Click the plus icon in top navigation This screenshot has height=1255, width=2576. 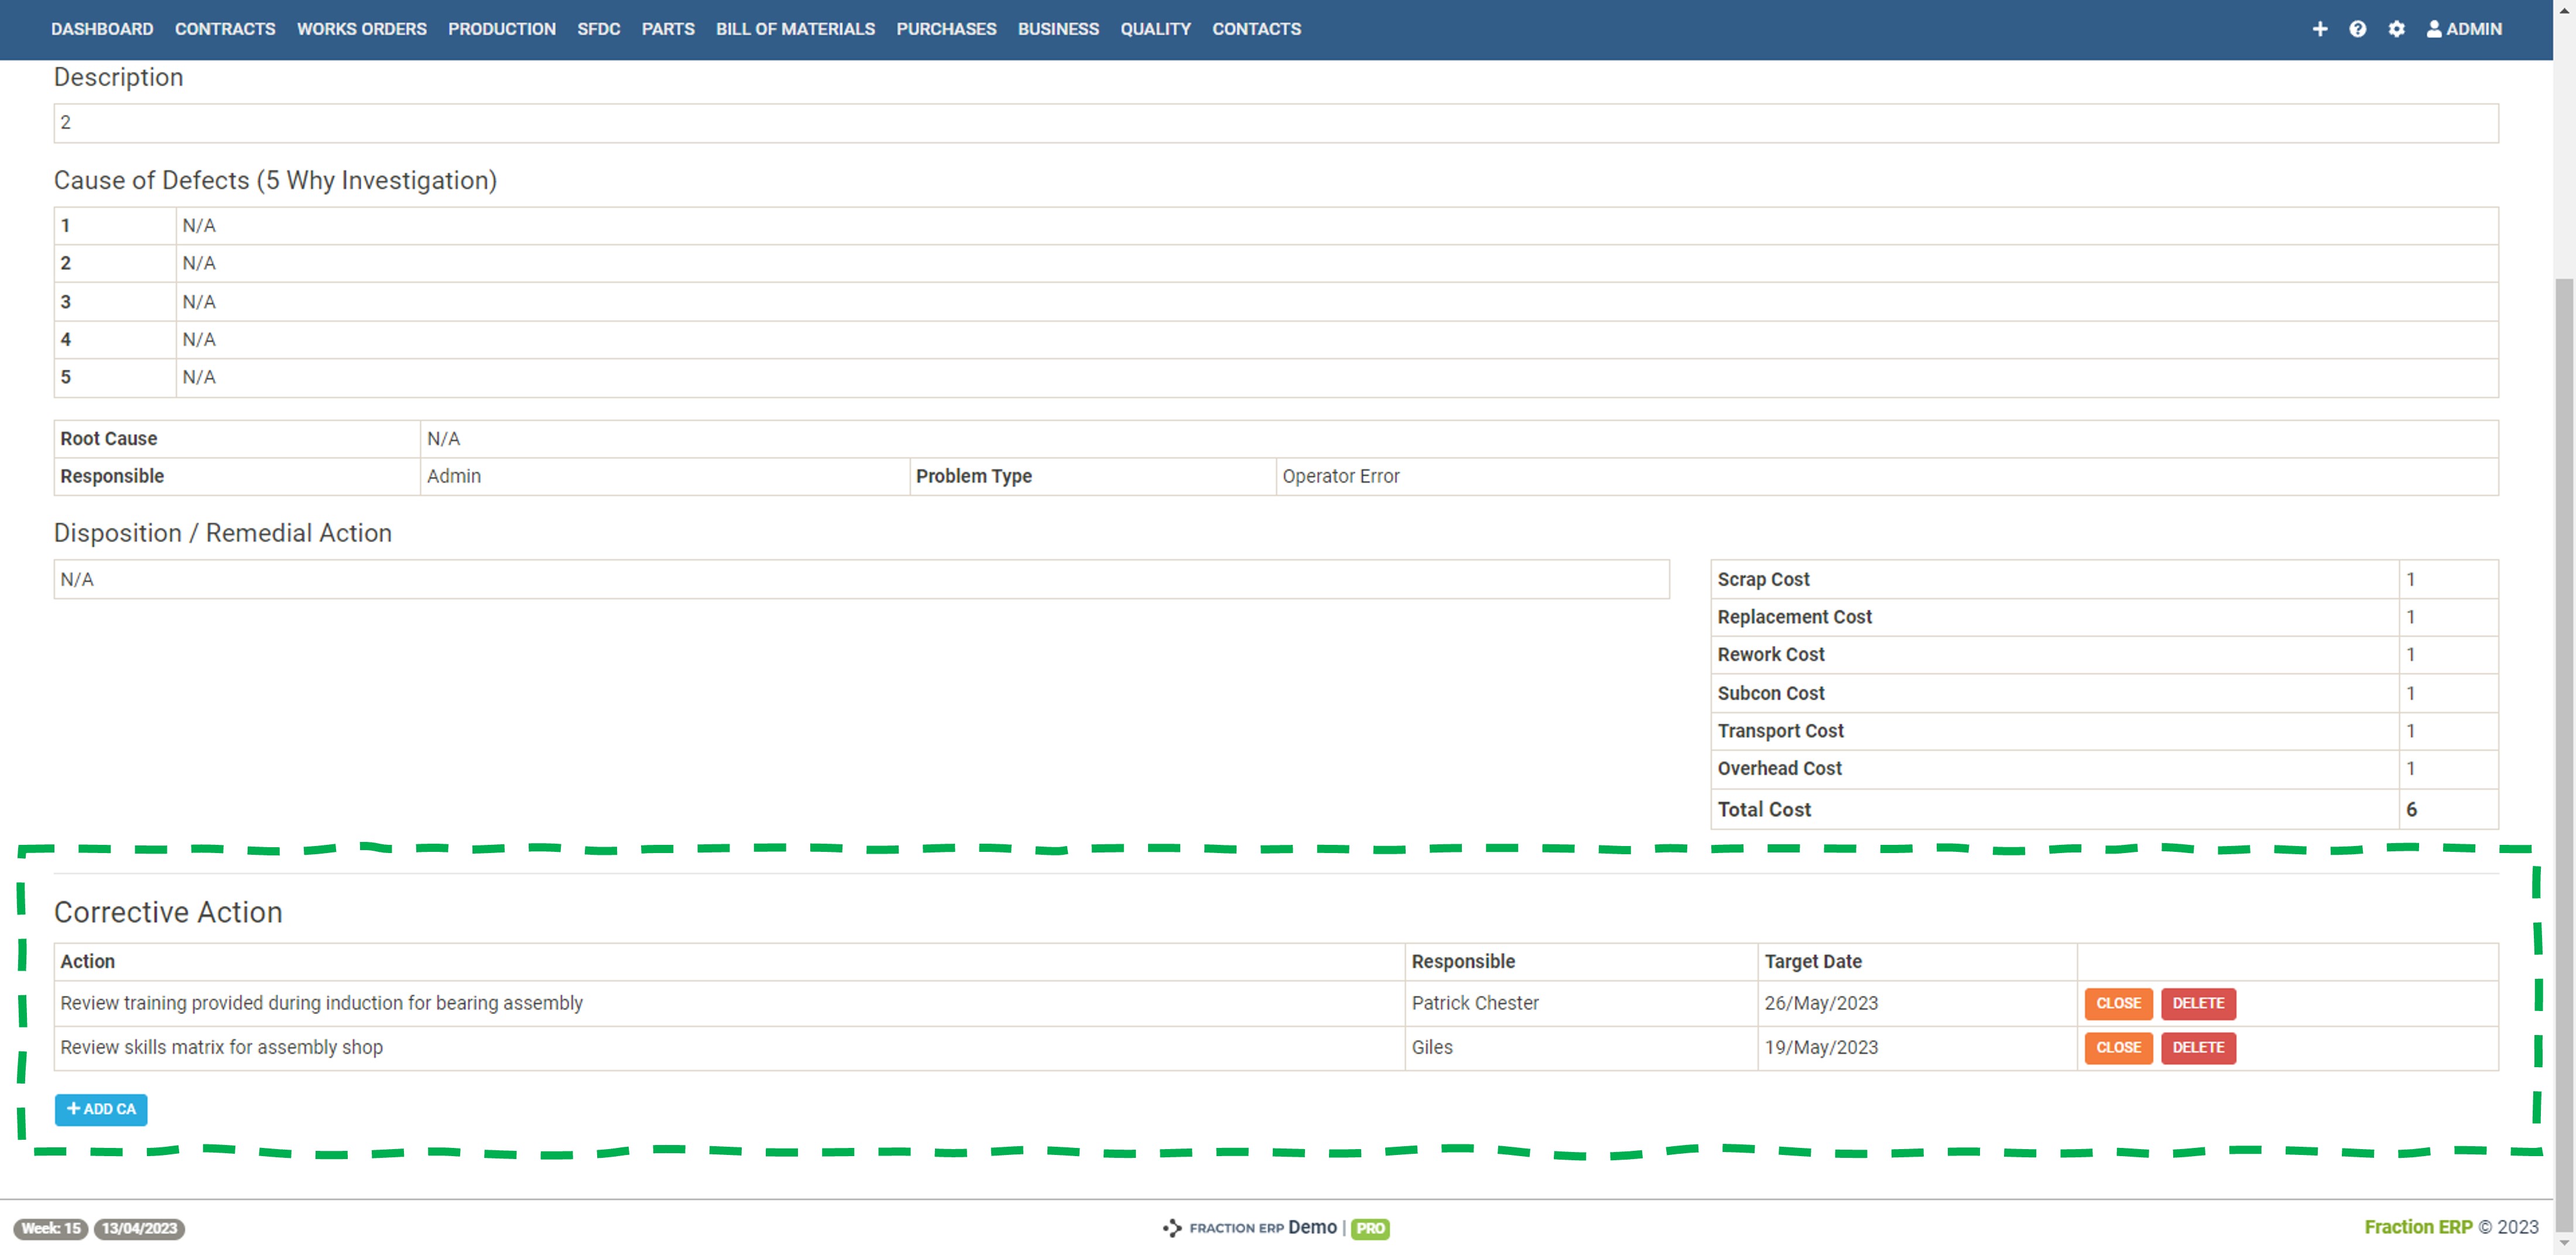(2319, 29)
